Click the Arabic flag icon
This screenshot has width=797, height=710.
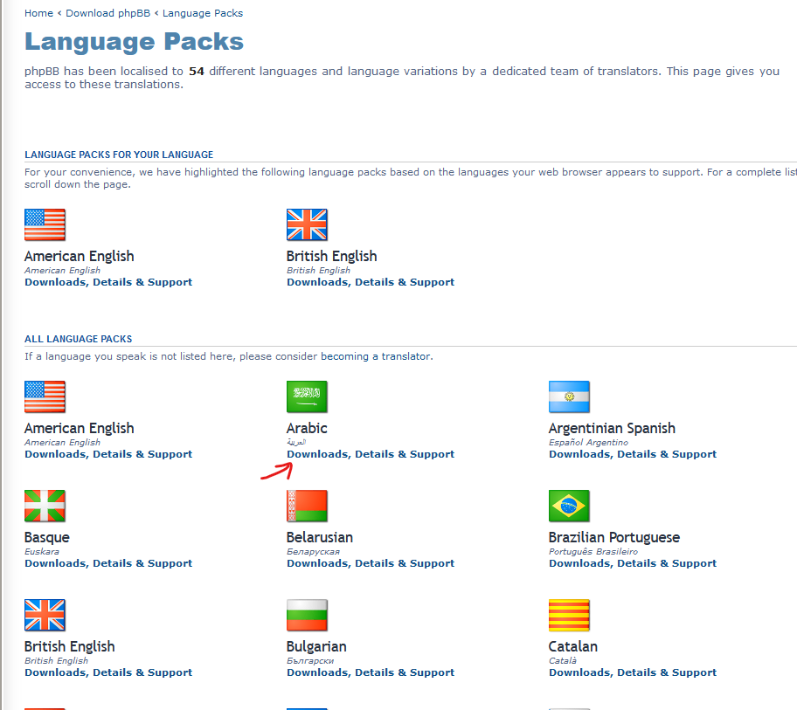pyautogui.click(x=307, y=396)
